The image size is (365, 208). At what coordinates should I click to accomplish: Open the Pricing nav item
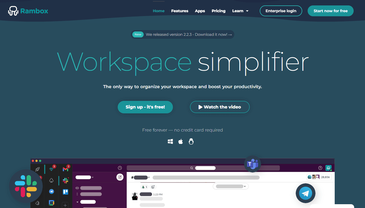[x=219, y=11]
